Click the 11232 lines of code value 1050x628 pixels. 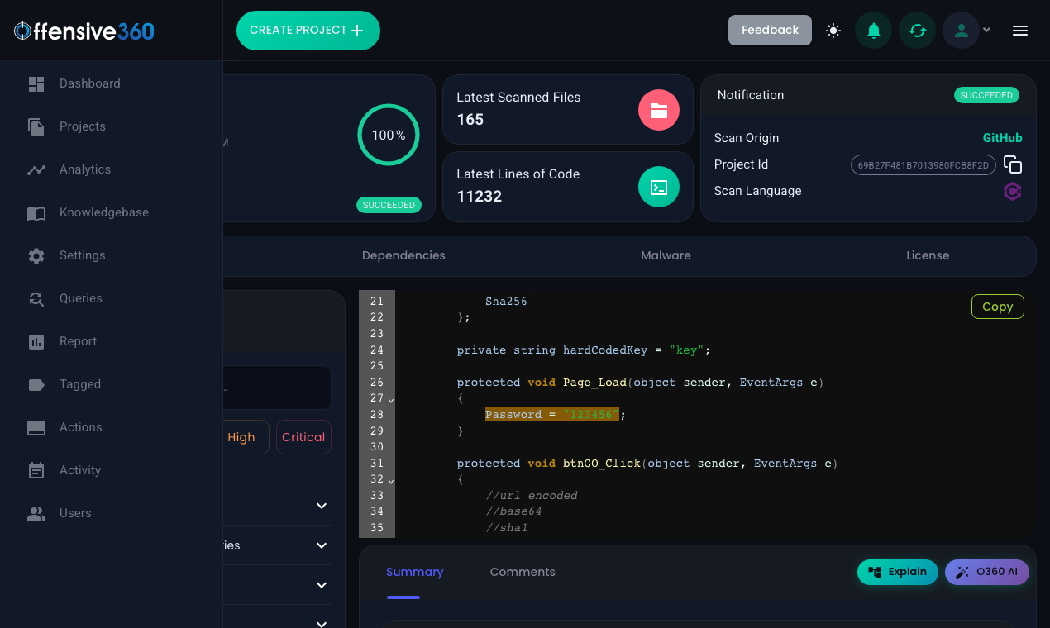[480, 196]
